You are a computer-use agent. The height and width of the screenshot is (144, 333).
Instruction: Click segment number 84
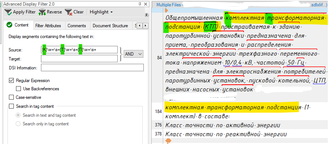[159, 58]
